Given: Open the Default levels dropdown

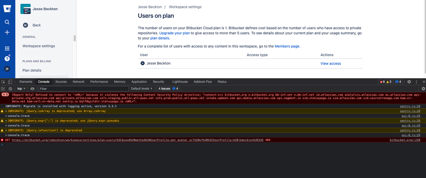Looking at the screenshot, I should pyautogui.click(x=141, y=88).
